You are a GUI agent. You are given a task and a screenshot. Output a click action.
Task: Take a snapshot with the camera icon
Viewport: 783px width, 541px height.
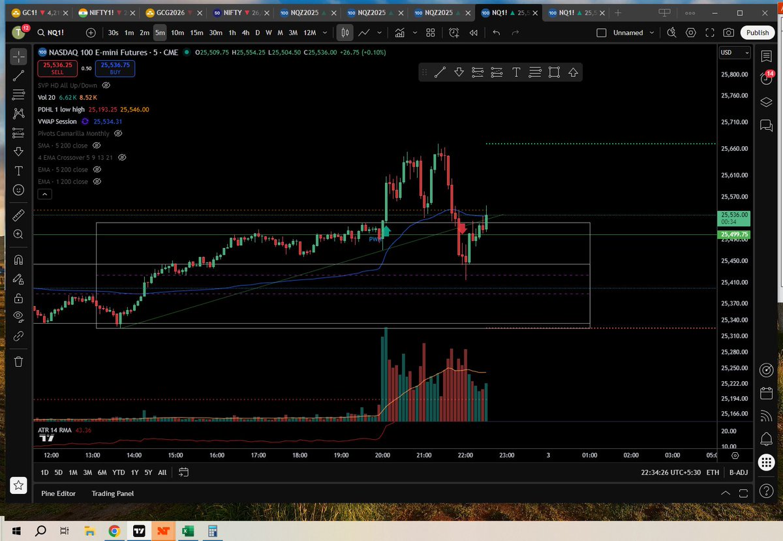pos(729,33)
